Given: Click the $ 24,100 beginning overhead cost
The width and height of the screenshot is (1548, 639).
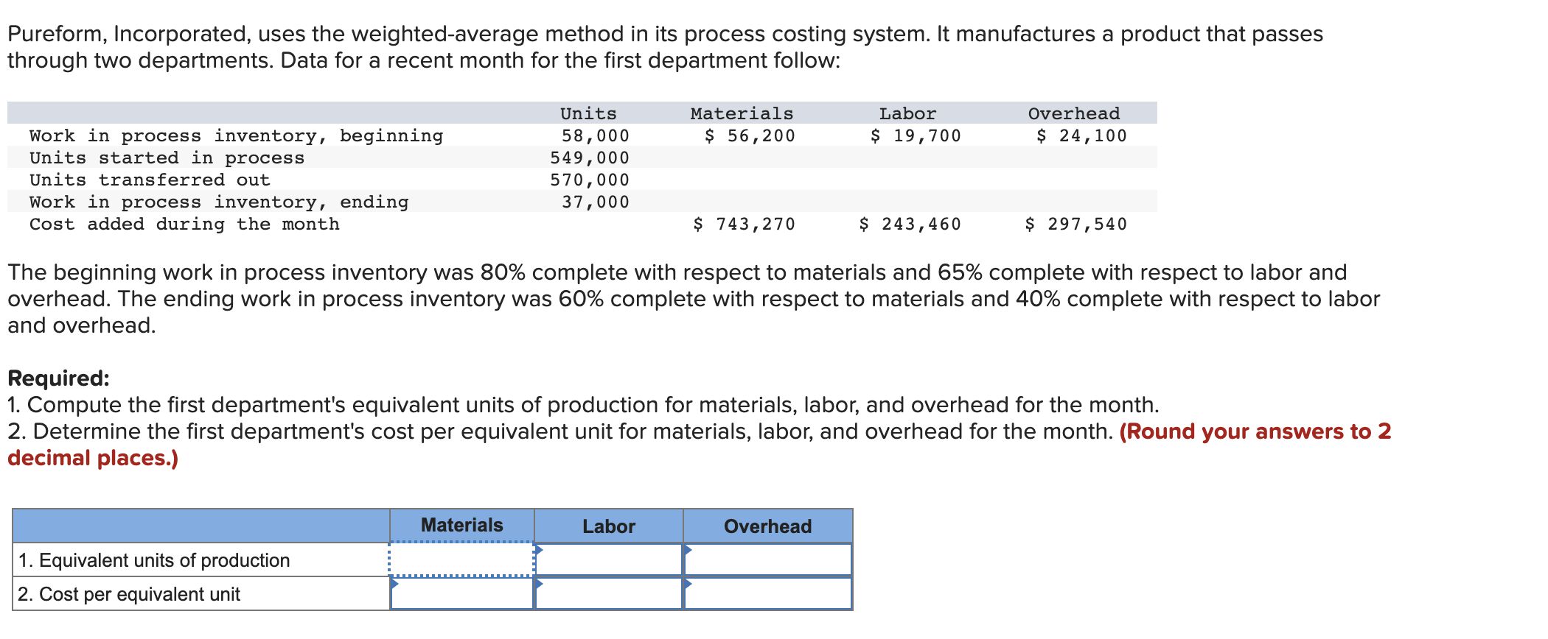Looking at the screenshot, I should point(1082,135).
